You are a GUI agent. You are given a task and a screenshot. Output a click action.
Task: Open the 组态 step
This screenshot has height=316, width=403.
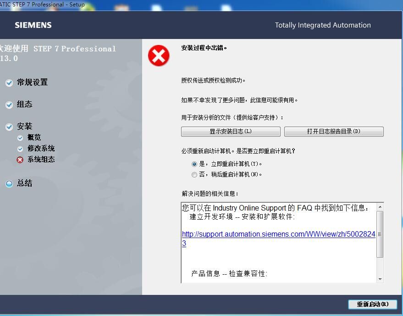pos(24,104)
